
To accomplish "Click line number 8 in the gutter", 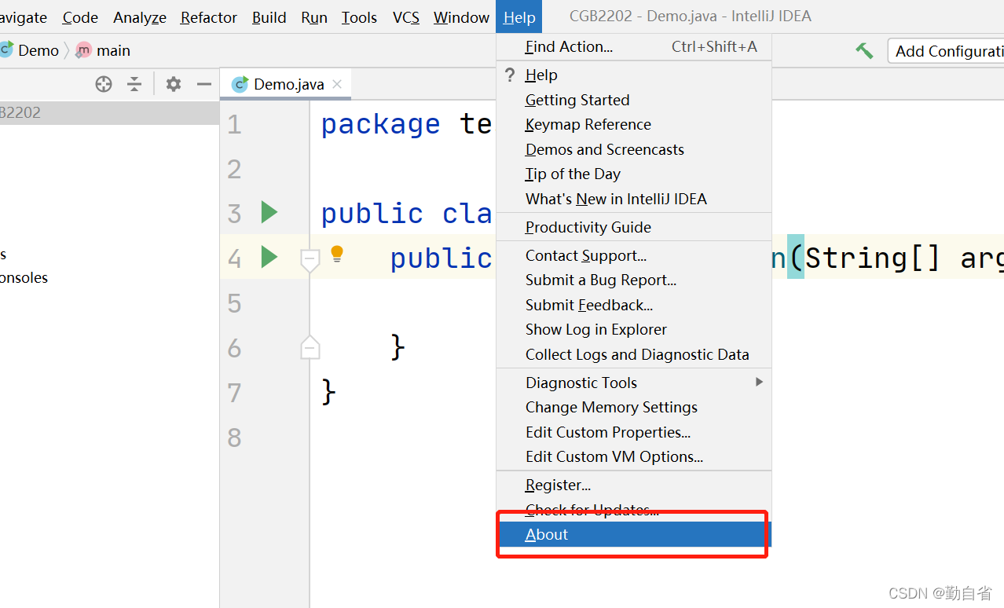I will pos(234,438).
